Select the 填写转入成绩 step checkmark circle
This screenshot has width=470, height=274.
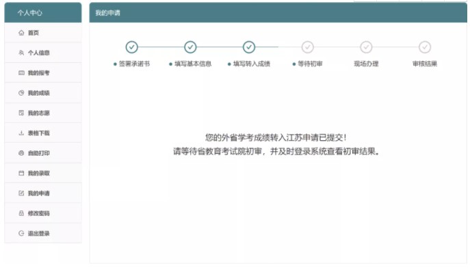249,47
